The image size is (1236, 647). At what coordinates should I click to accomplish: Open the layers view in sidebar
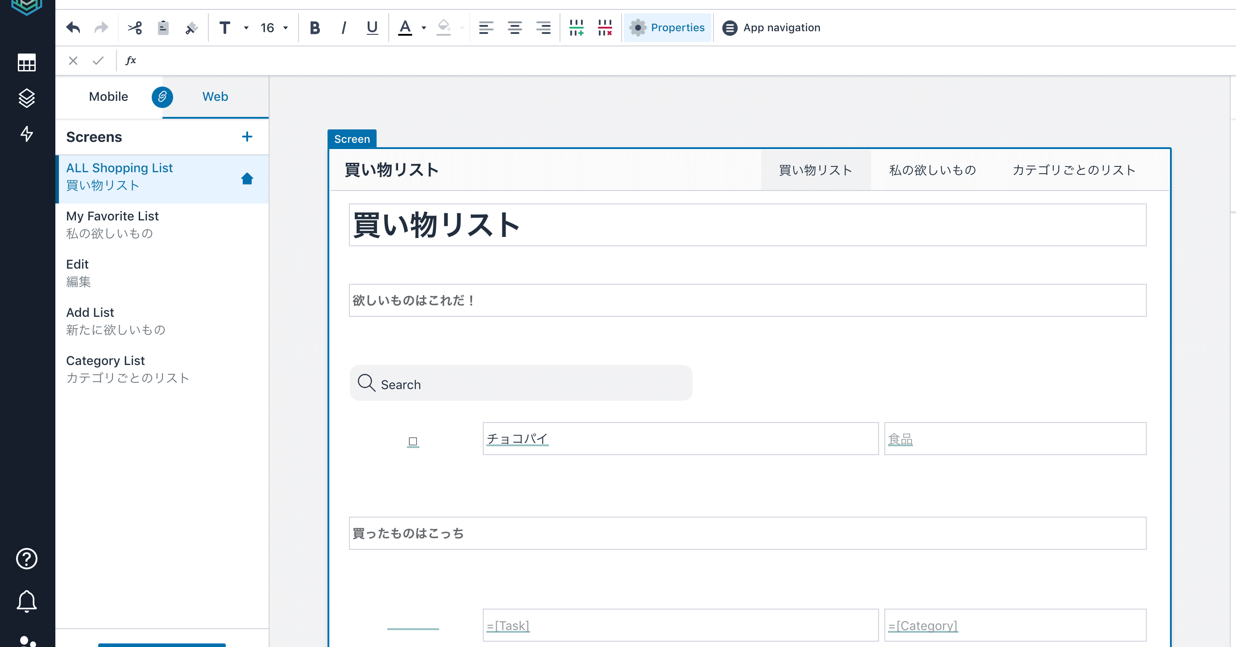(27, 98)
